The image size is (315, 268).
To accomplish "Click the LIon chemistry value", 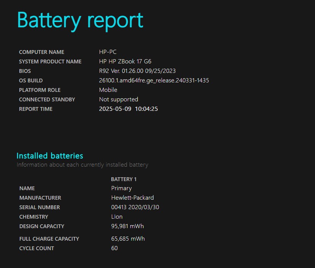I will click(117, 217).
